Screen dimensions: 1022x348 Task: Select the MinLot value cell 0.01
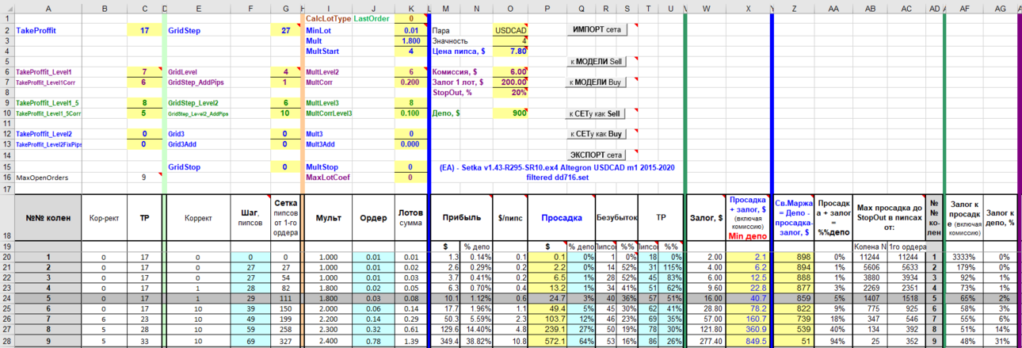pos(410,30)
